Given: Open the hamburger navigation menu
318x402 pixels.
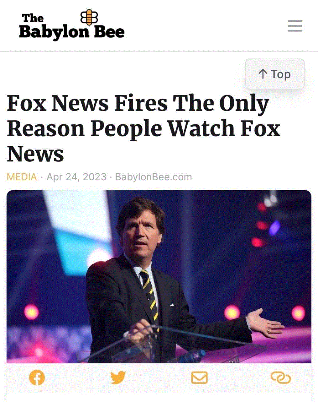Looking at the screenshot, I should (295, 26).
